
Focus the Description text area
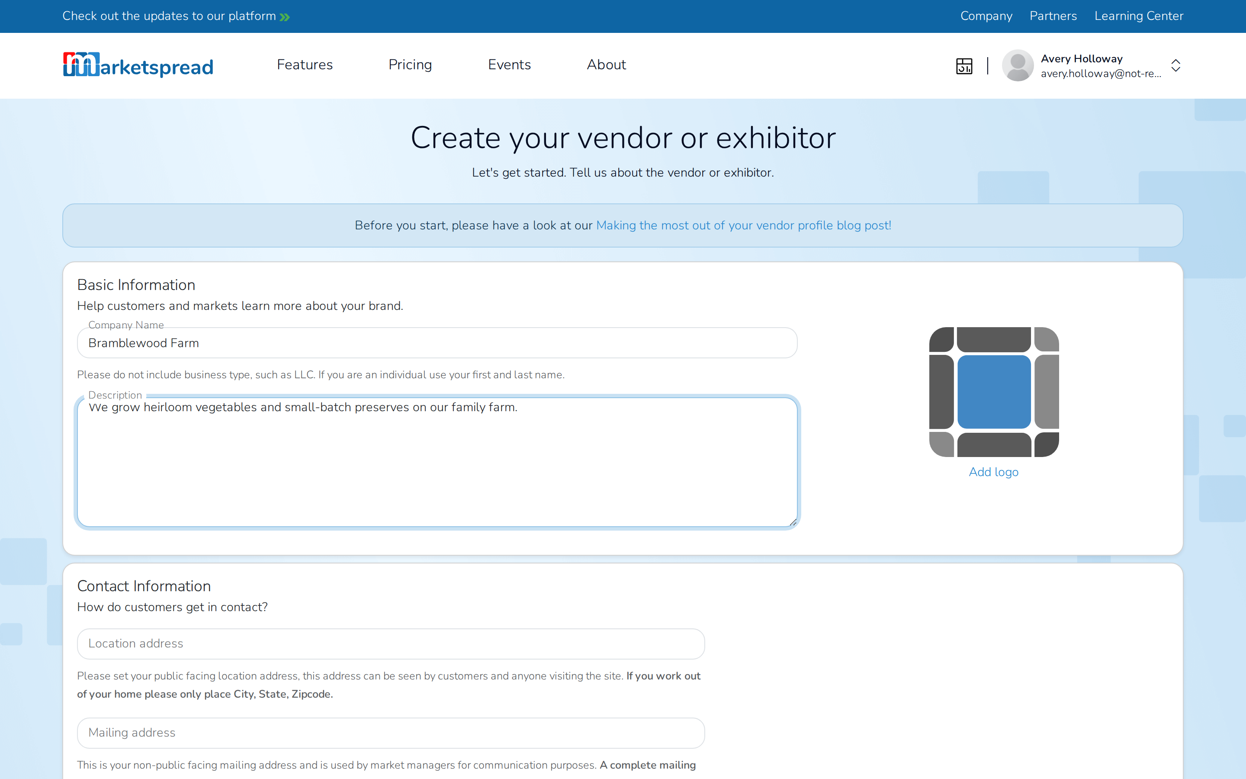coord(437,462)
